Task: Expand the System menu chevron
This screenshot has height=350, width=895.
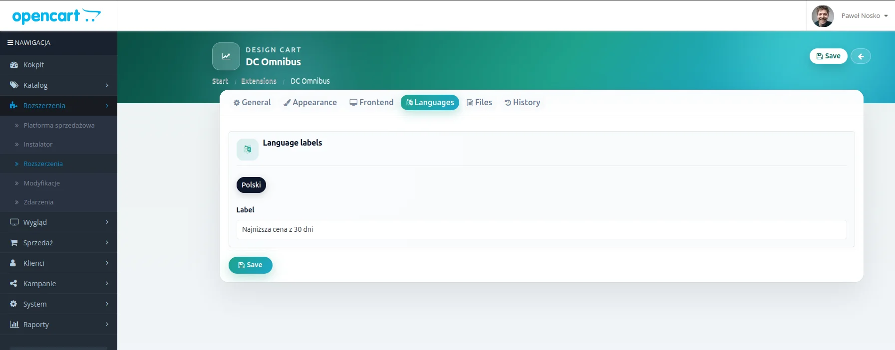Action: coord(107,304)
